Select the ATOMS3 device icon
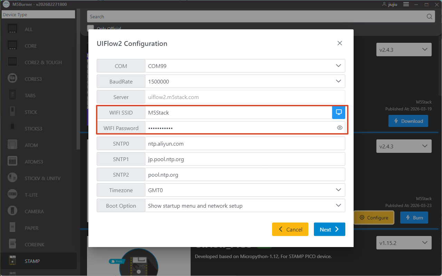This screenshot has height=276, width=442. tap(12, 161)
